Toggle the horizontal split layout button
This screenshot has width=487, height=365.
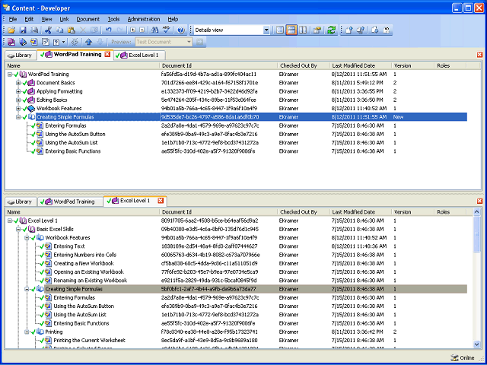pyautogui.click(x=291, y=30)
